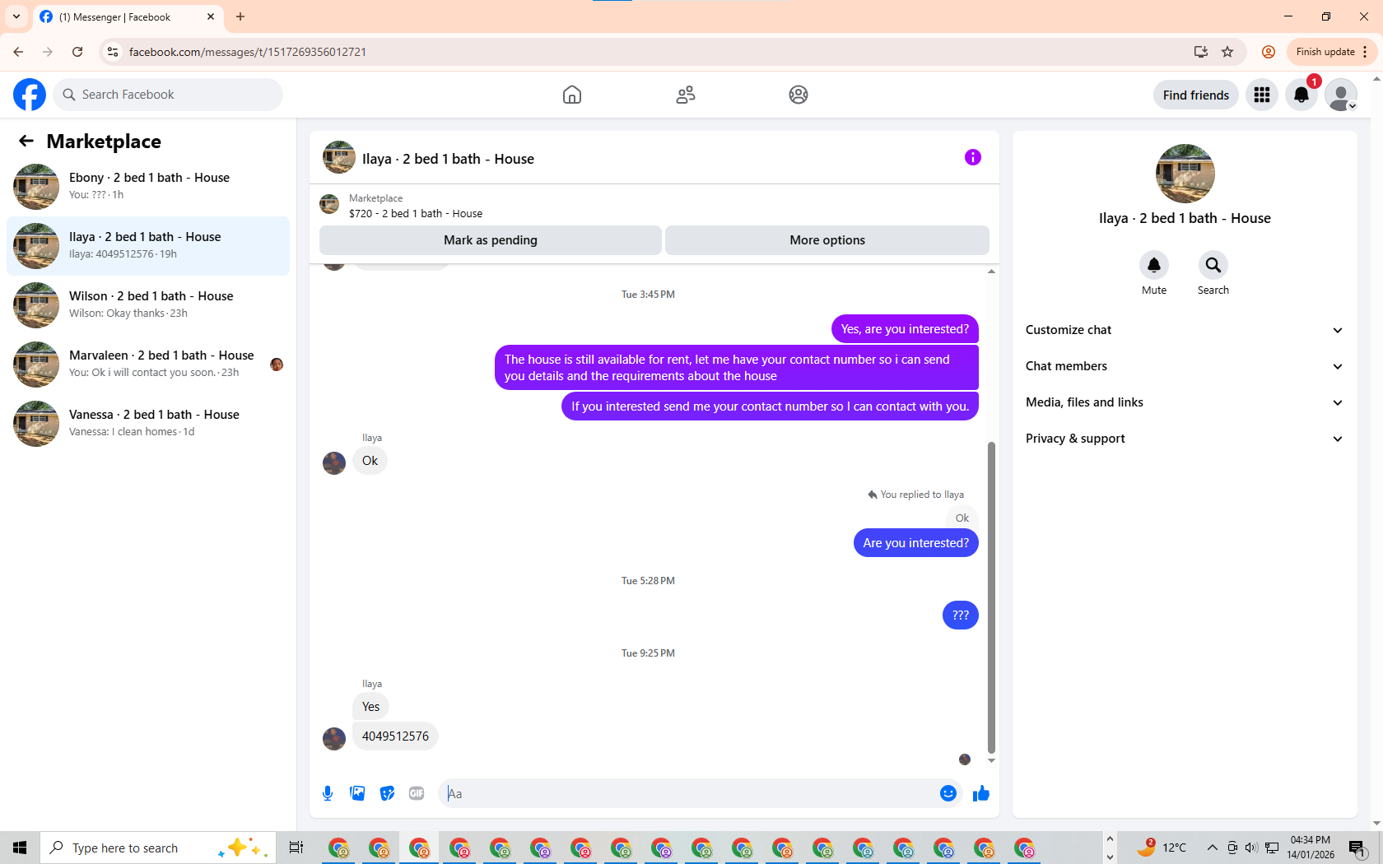Click listing thumbnail in right panel
The image size is (1383, 864).
(x=1185, y=174)
